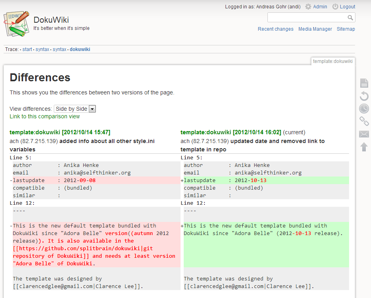This screenshot has width=371, height=298.
Task: Open the Media Manager
Action: pyautogui.click(x=315, y=29)
